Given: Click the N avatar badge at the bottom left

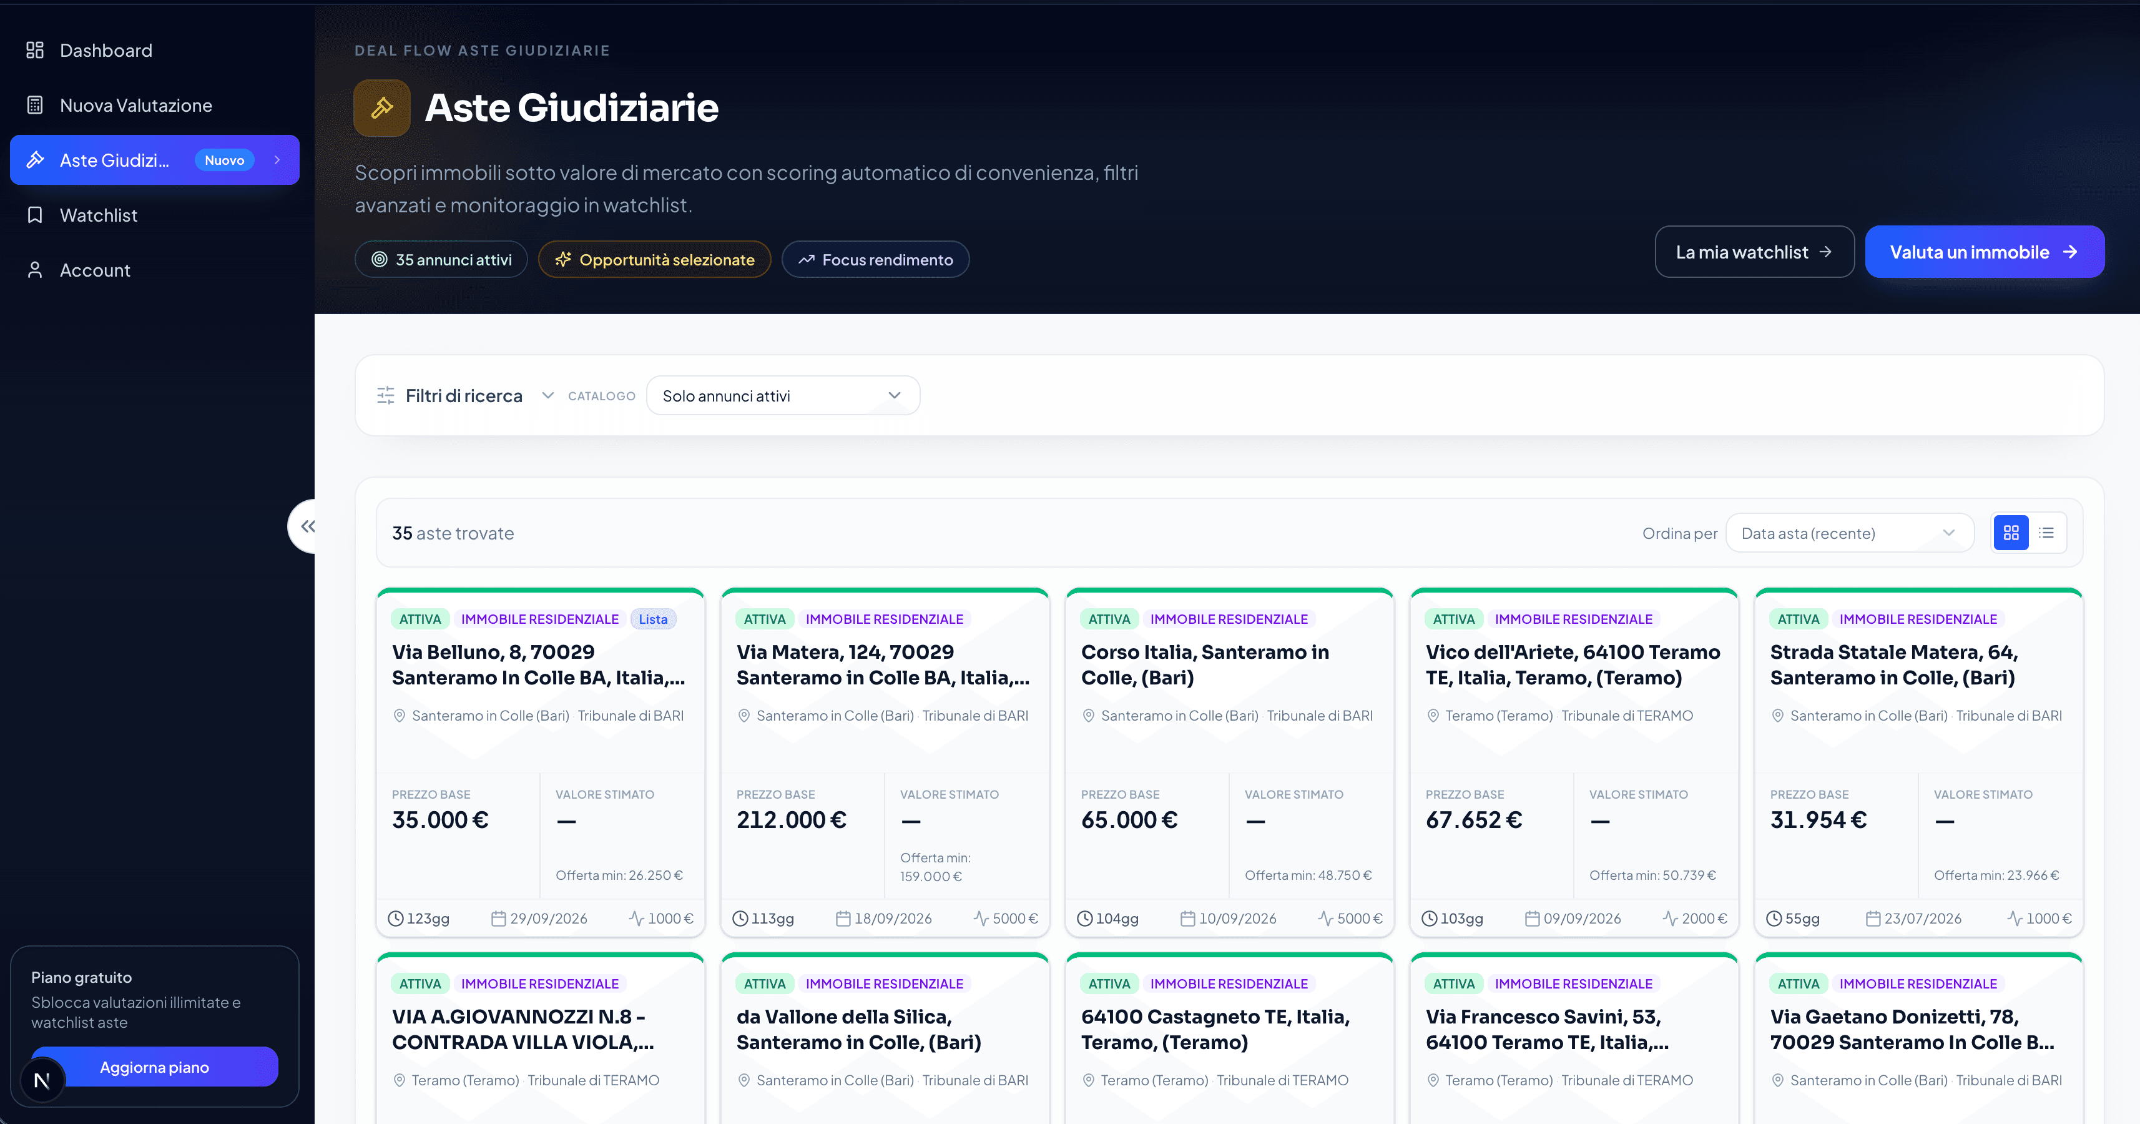Looking at the screenshot, I should (42, 1080).
